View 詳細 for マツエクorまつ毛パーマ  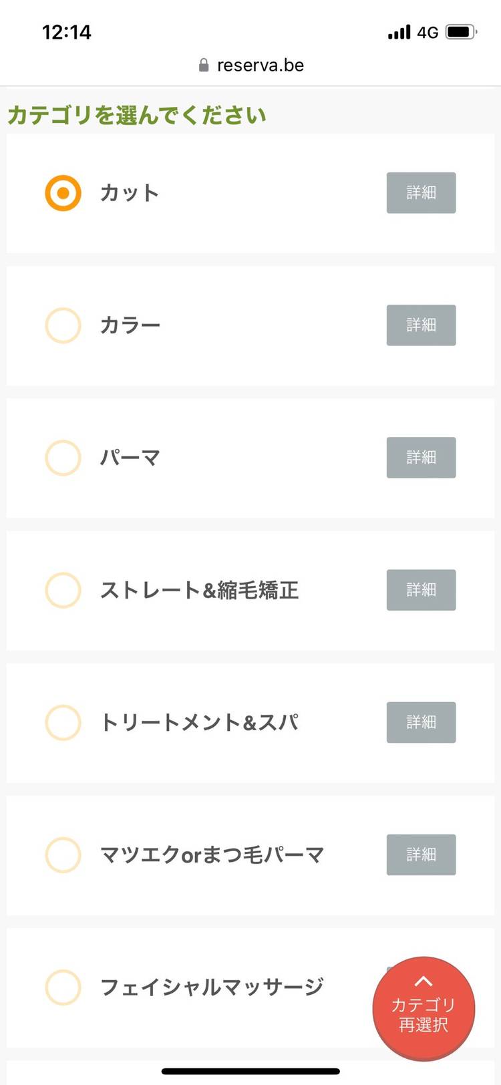tap(421, 855)
